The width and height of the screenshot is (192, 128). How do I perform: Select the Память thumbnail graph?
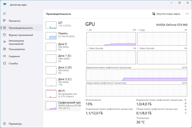(51, 36)
